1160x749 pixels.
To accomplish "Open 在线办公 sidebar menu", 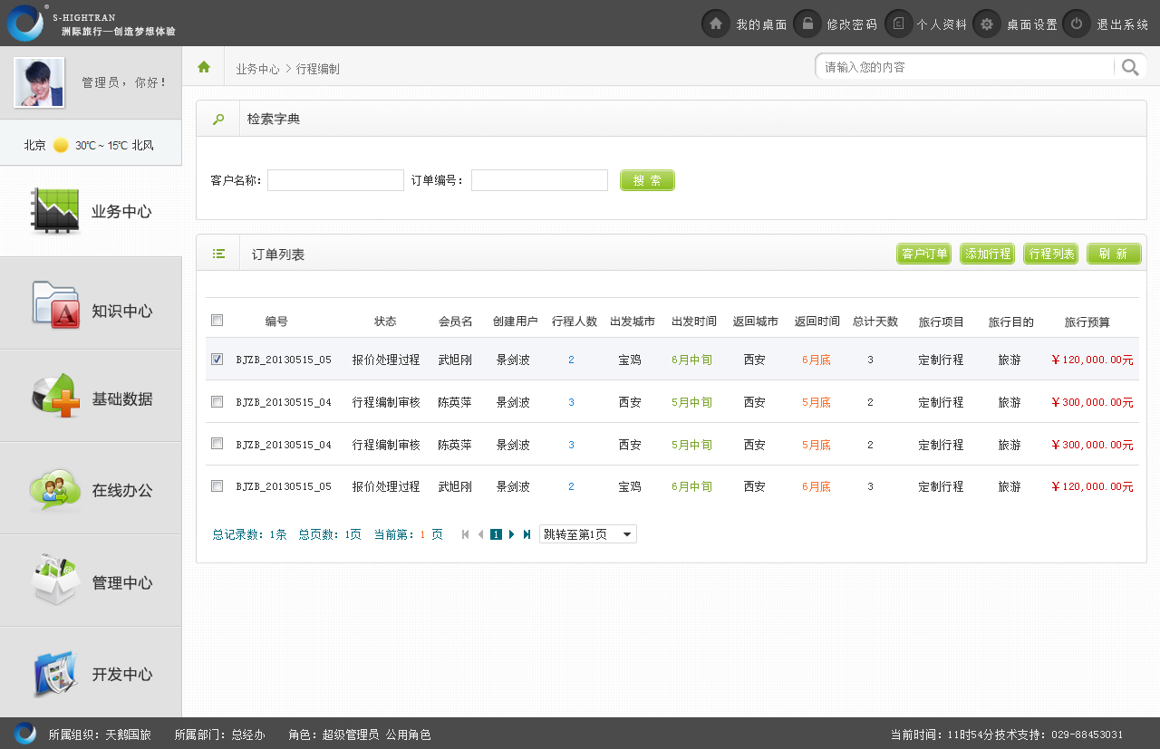I will click(x=91, y=489).
